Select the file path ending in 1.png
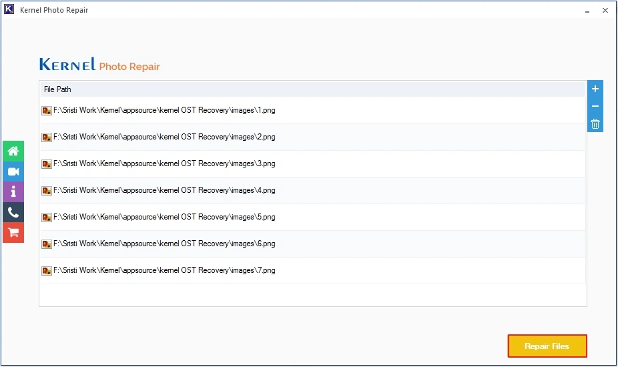Screen dimensions: 618x367 [x=164, y=110]
